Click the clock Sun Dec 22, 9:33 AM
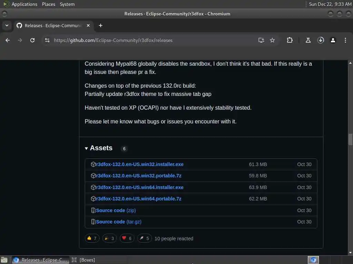Screen dimensions: 353x264 pyautogui.click(x=330, y=4)
